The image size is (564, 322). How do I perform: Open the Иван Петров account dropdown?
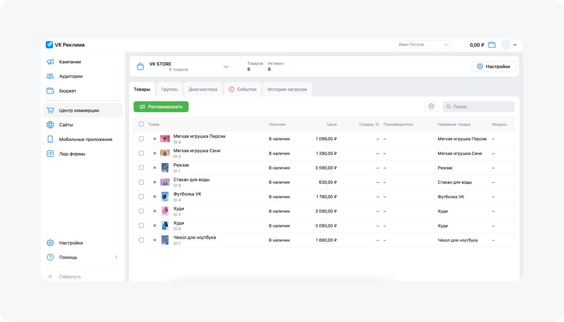422,45
